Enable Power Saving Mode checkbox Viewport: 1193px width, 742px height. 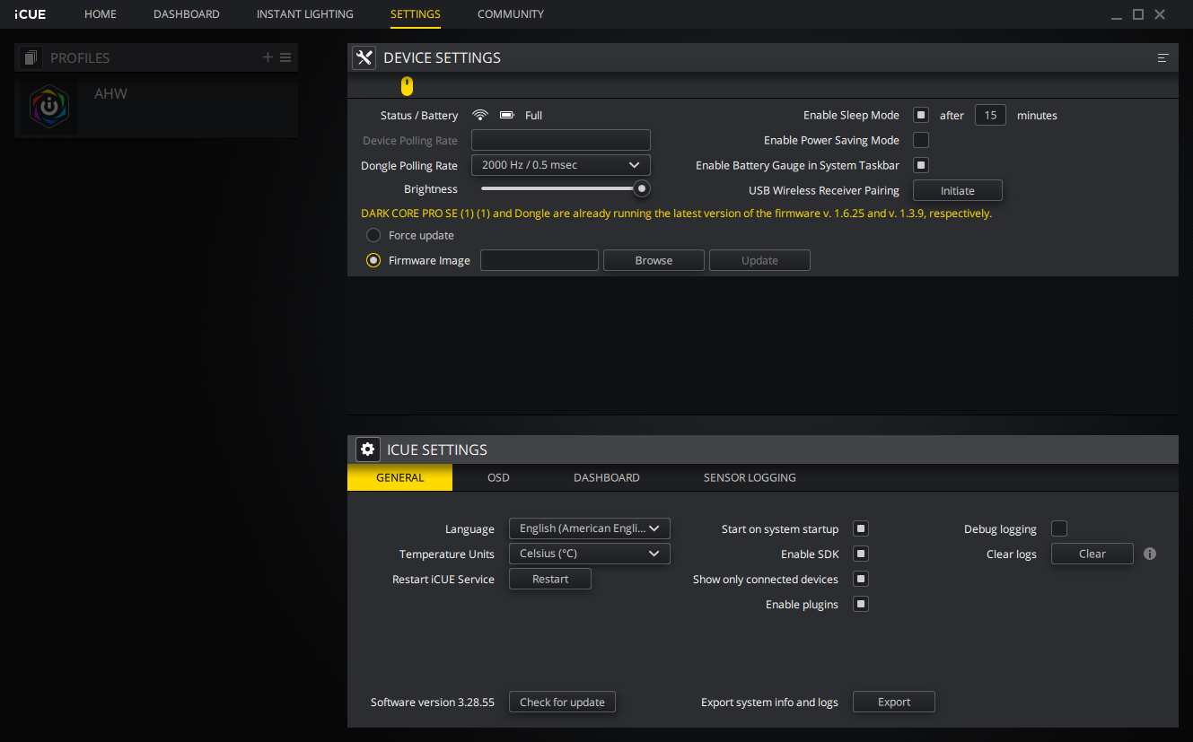(921, 140)
